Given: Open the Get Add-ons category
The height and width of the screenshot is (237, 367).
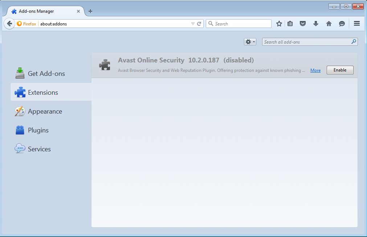Looking at the screenshot, I should 51,73.
